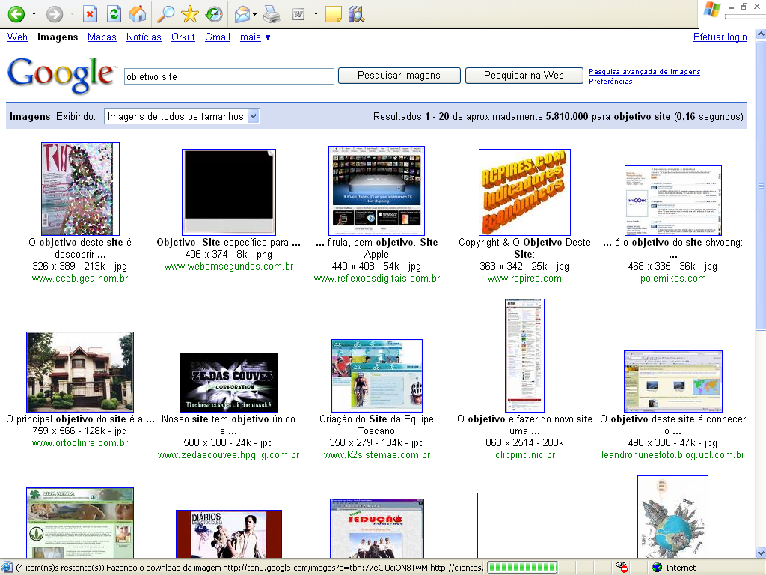Image resolution: width=766 pixels, height=575 pixels.
Task: Expand the Mail button dropdown arrow
Action: point(255,13)
